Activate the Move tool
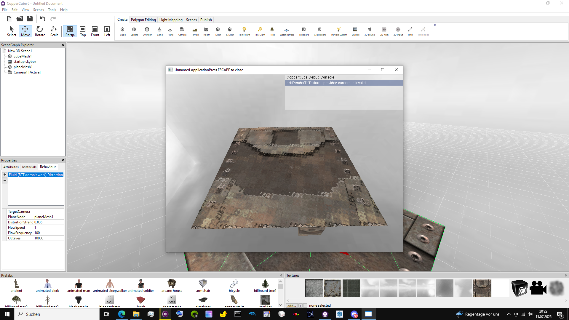 tap(25, 31)
